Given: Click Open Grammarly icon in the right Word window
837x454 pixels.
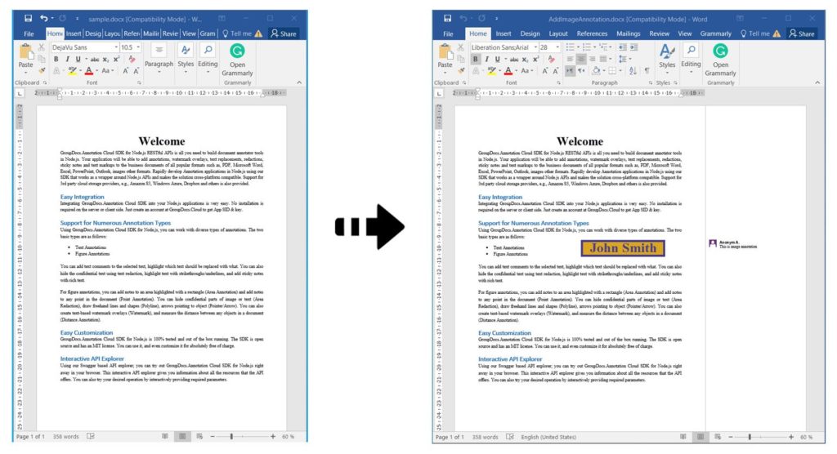Looking at the screenshot, I should (720, 51).
